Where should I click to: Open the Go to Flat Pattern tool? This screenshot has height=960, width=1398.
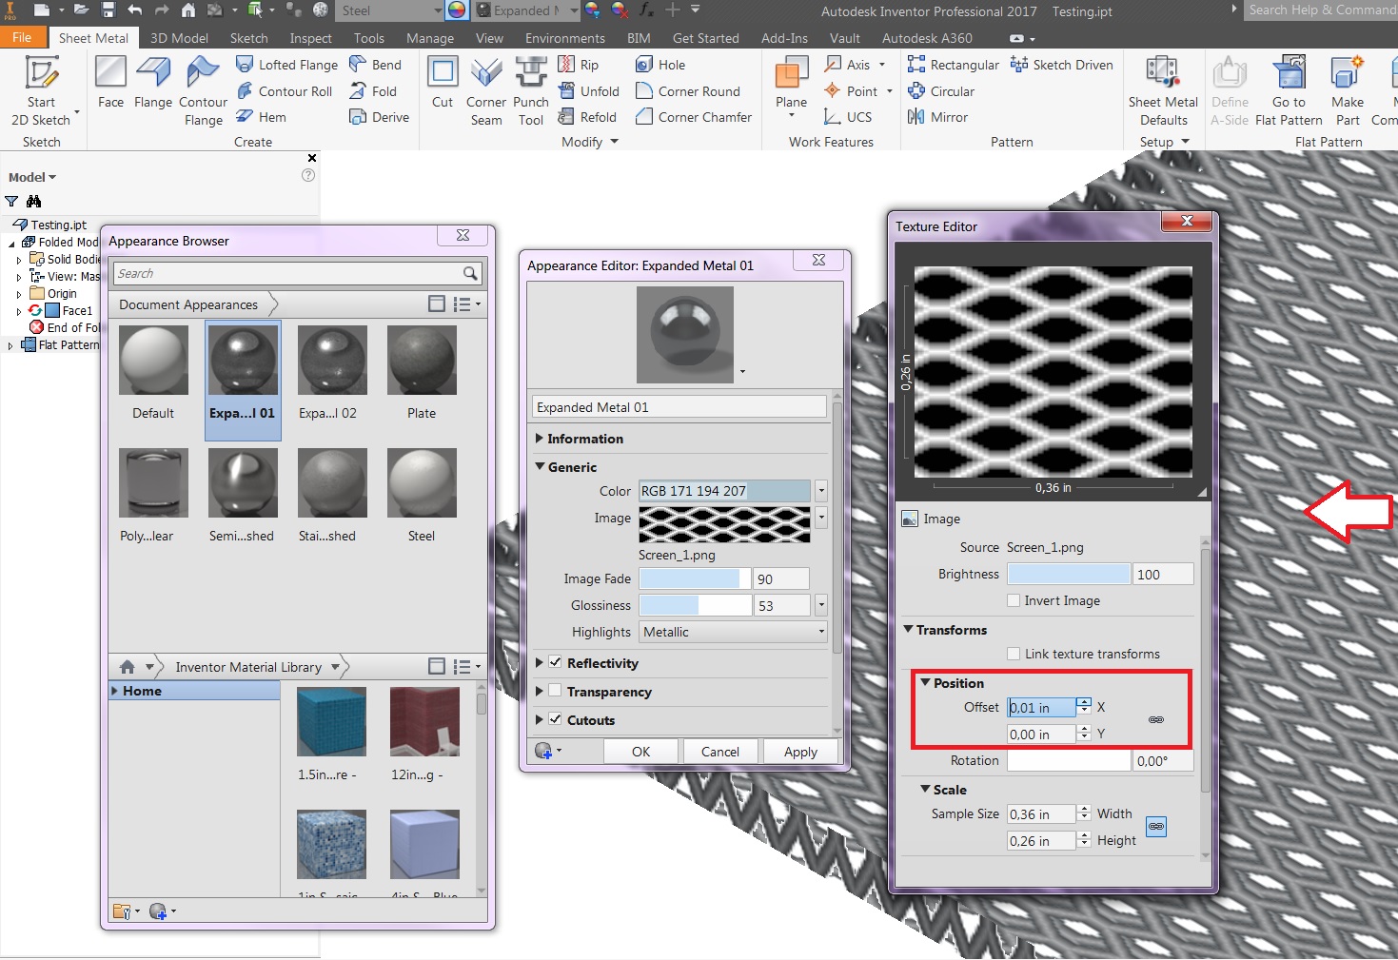click(x=1288, y=90)
